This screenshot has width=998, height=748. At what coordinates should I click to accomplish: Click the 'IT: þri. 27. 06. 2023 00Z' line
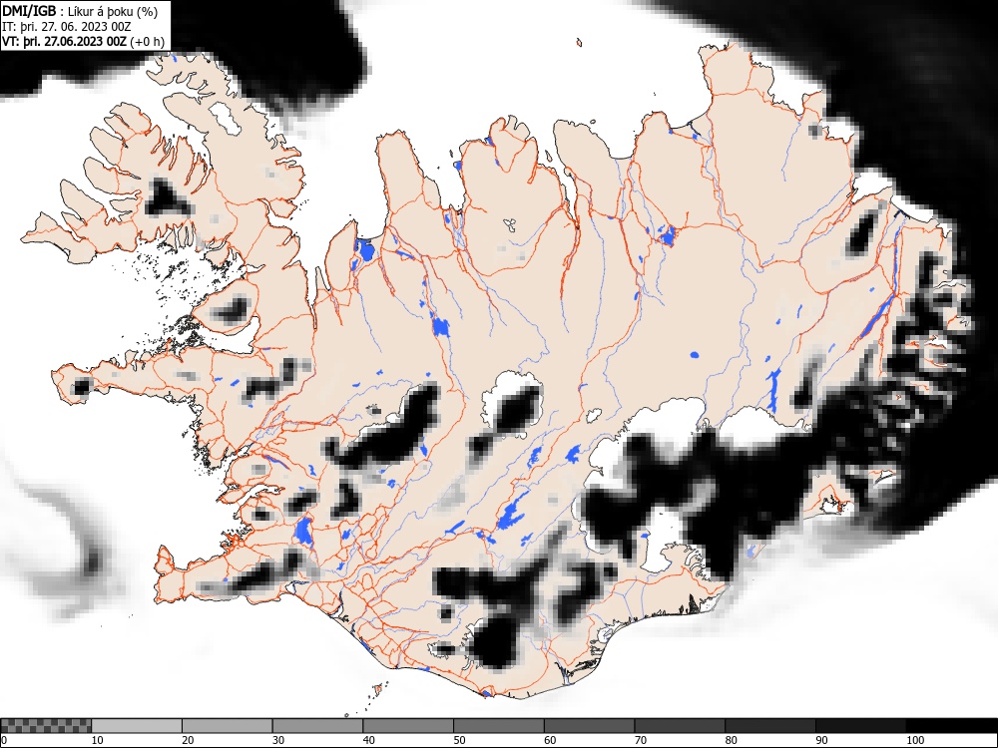[x=67, y=27]
